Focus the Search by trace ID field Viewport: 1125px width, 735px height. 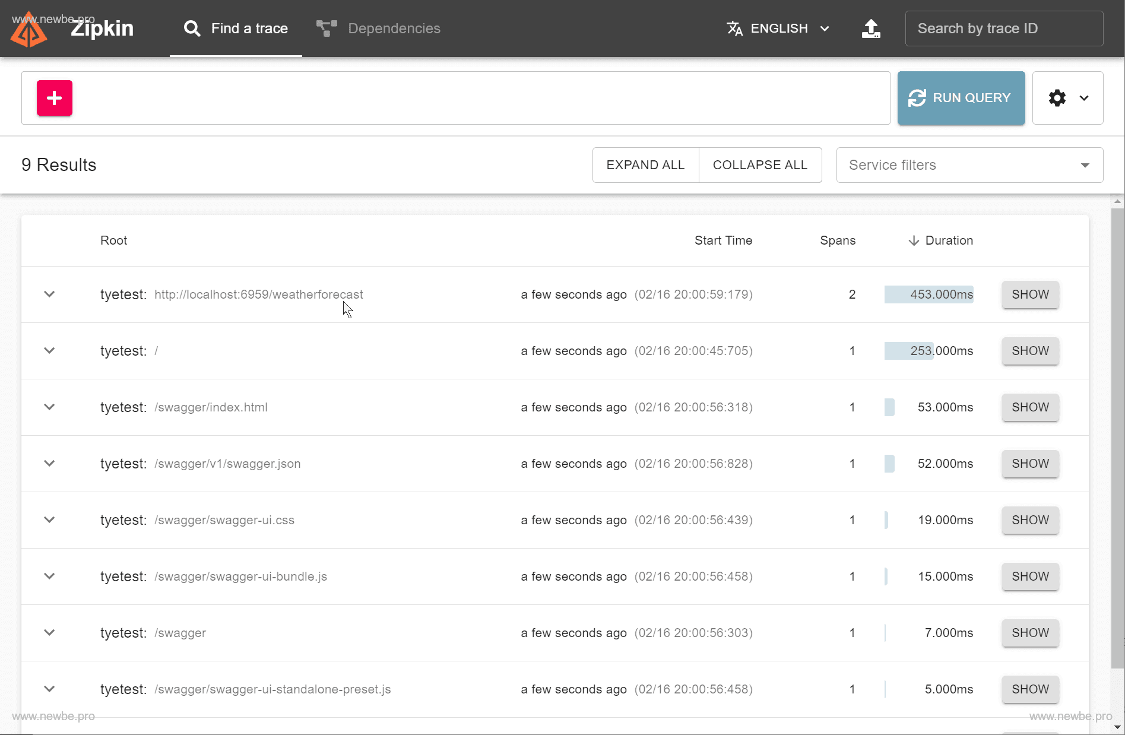(1004, 28)
